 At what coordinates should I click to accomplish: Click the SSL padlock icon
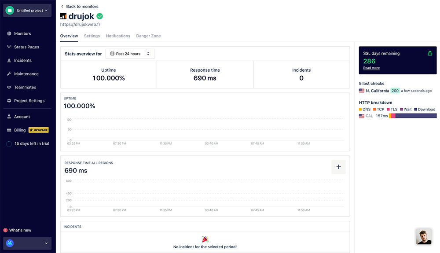pyautogui.click(x=430, y=53)
